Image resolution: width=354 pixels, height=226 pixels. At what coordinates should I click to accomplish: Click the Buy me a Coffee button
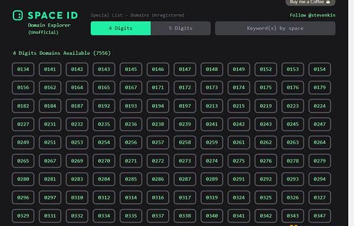[x=310, y=2]
